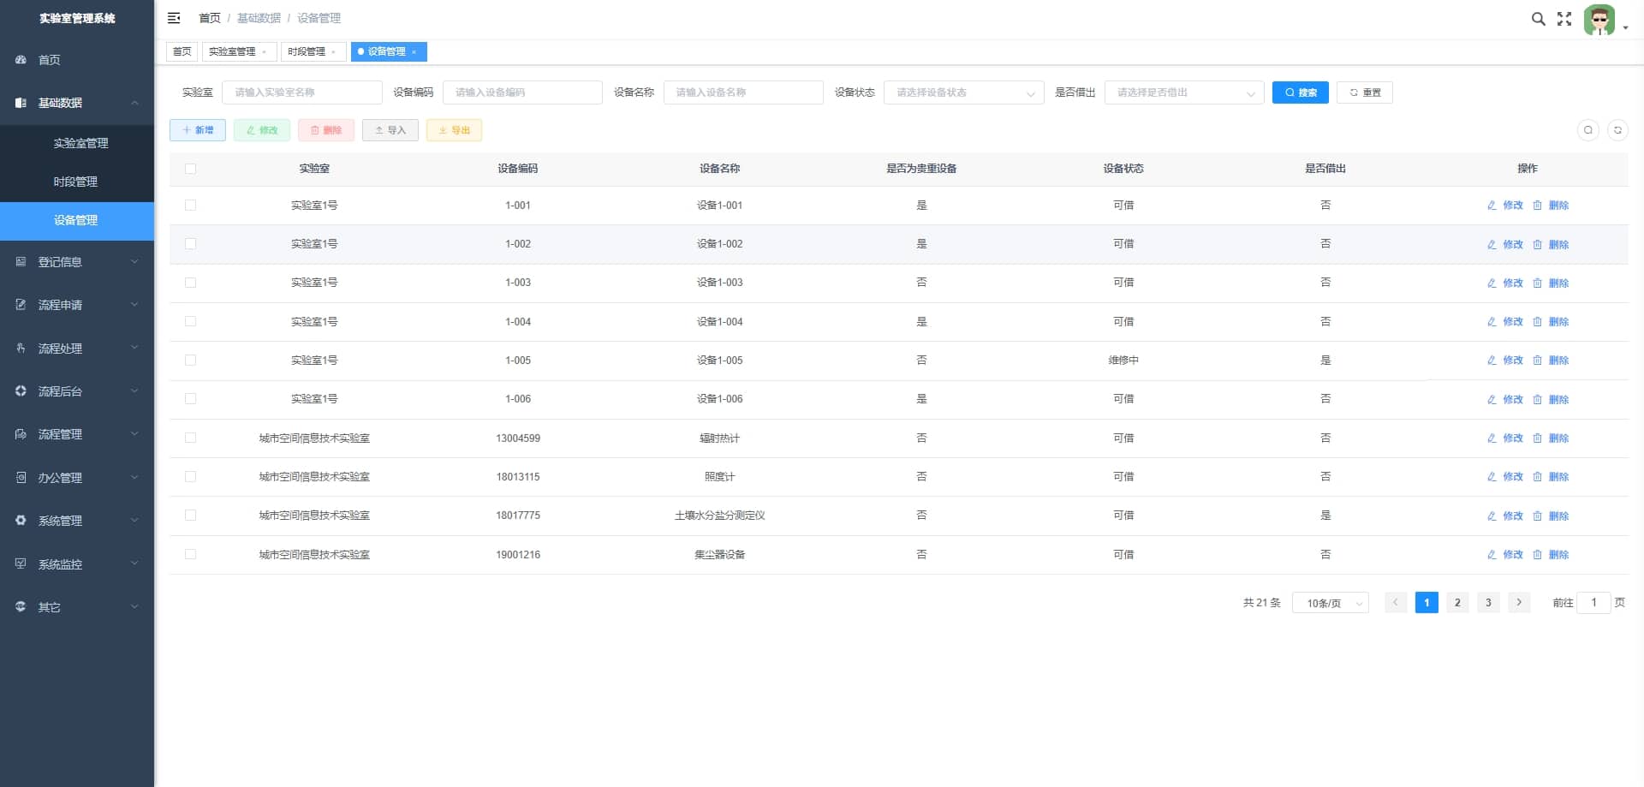Open the 设备状态 dropdown filter
Image resolution: width=1644 pixels, height=787 pixels.
pos(963,92)
